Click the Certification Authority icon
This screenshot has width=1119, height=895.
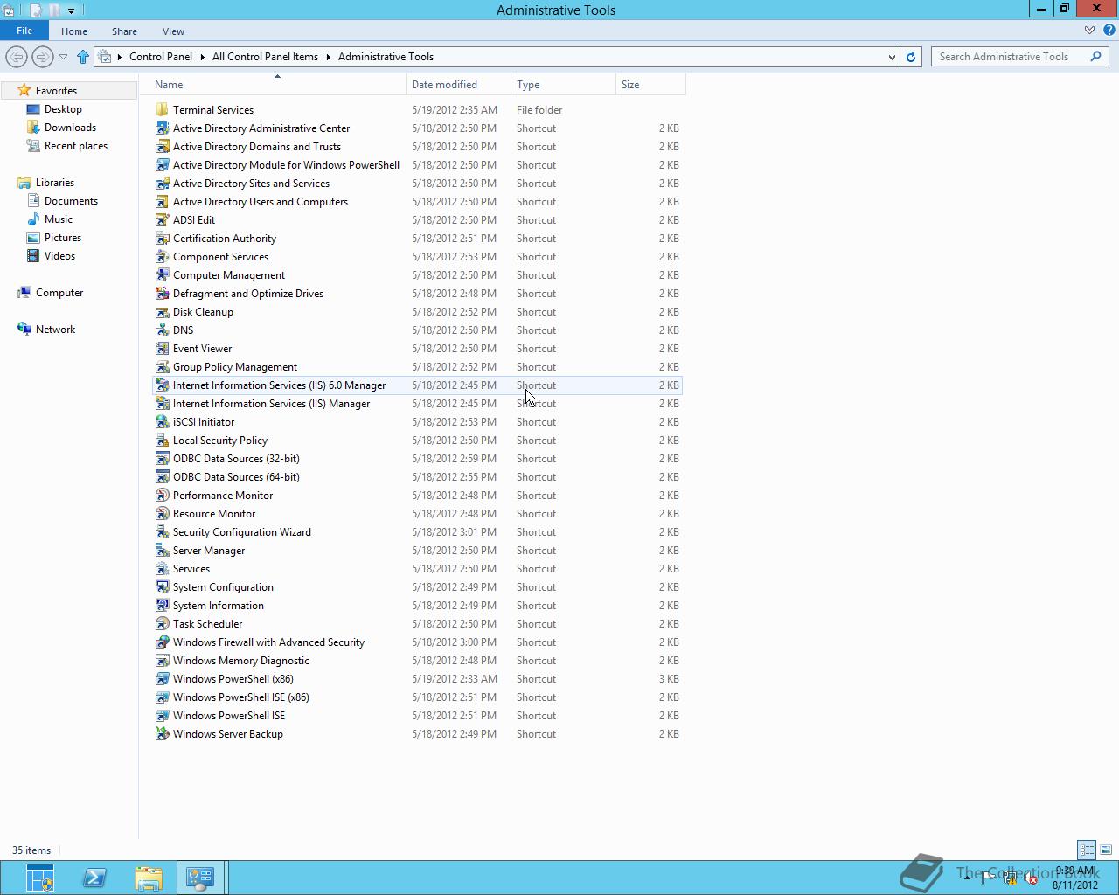click(162, 238)
